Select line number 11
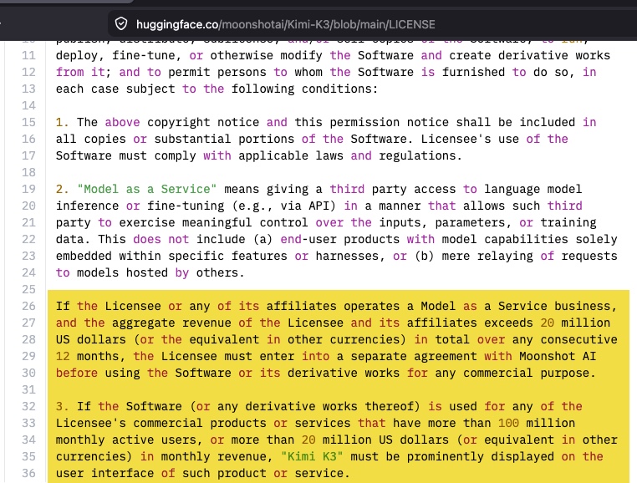637x483 pixels. (28, 55)
